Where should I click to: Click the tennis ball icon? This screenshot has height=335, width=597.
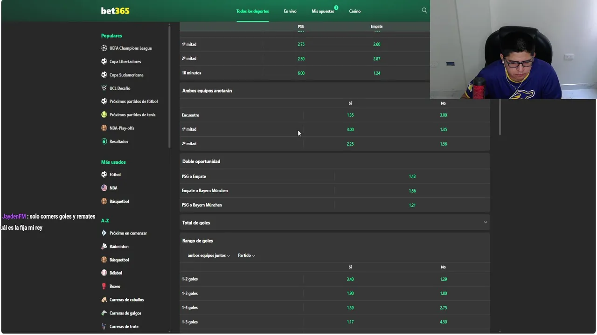(104, 114)
